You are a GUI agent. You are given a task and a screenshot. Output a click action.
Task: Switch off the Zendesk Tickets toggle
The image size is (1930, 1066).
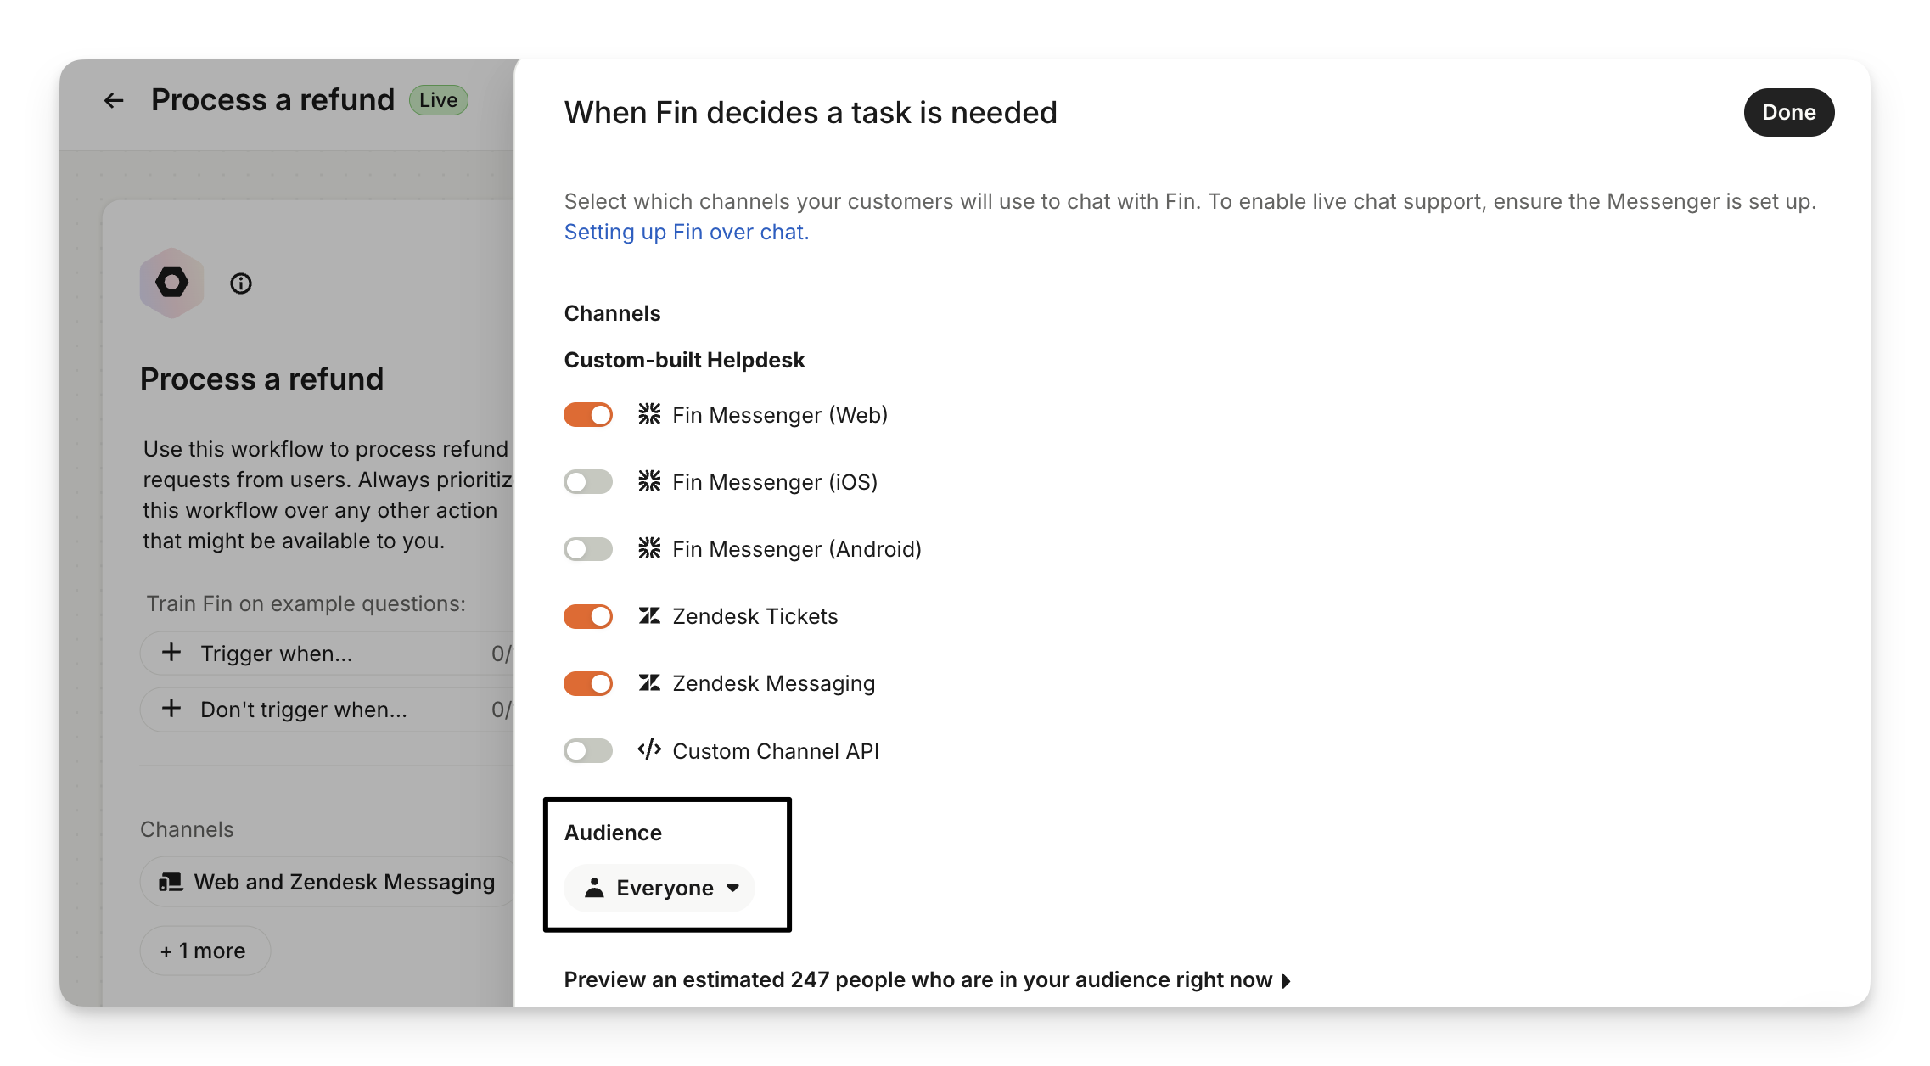[588, 616]
